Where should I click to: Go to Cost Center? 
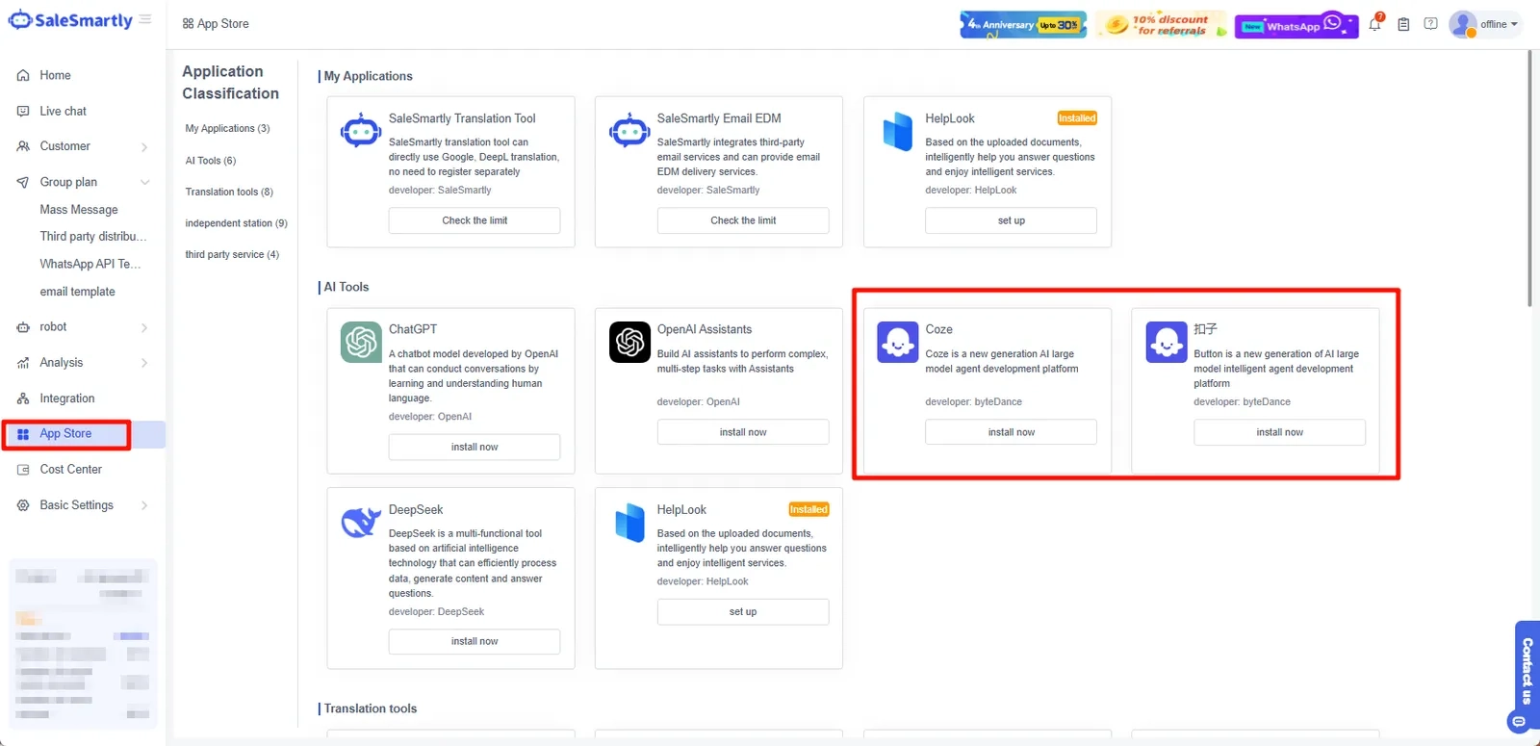click(70, 470)
